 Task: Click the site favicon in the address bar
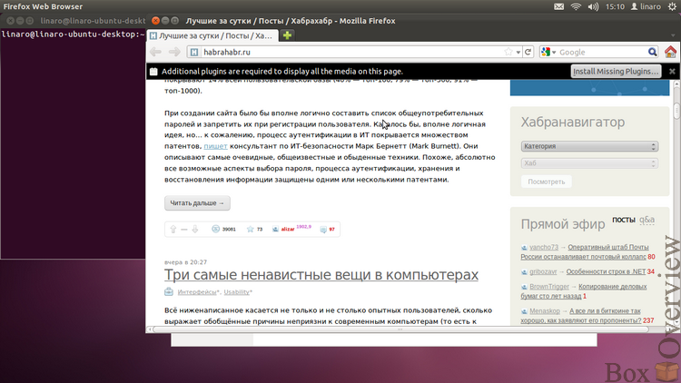[194, 52]
